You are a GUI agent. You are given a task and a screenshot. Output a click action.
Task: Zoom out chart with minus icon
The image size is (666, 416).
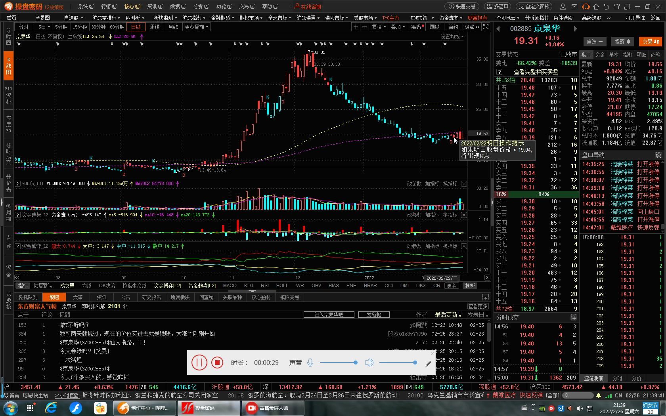[x=364, y=27]
